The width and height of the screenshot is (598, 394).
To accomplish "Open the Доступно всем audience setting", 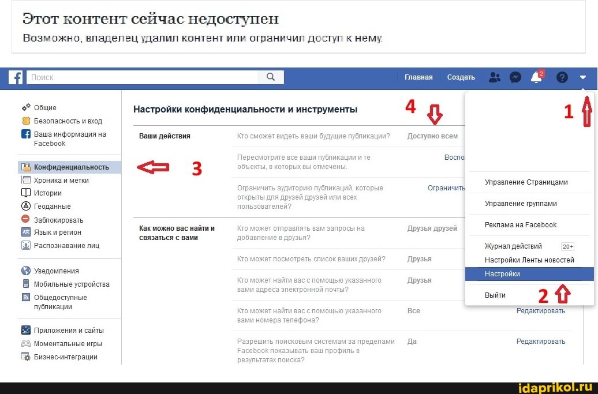I will pyautogui.click(x=432, y=137).
